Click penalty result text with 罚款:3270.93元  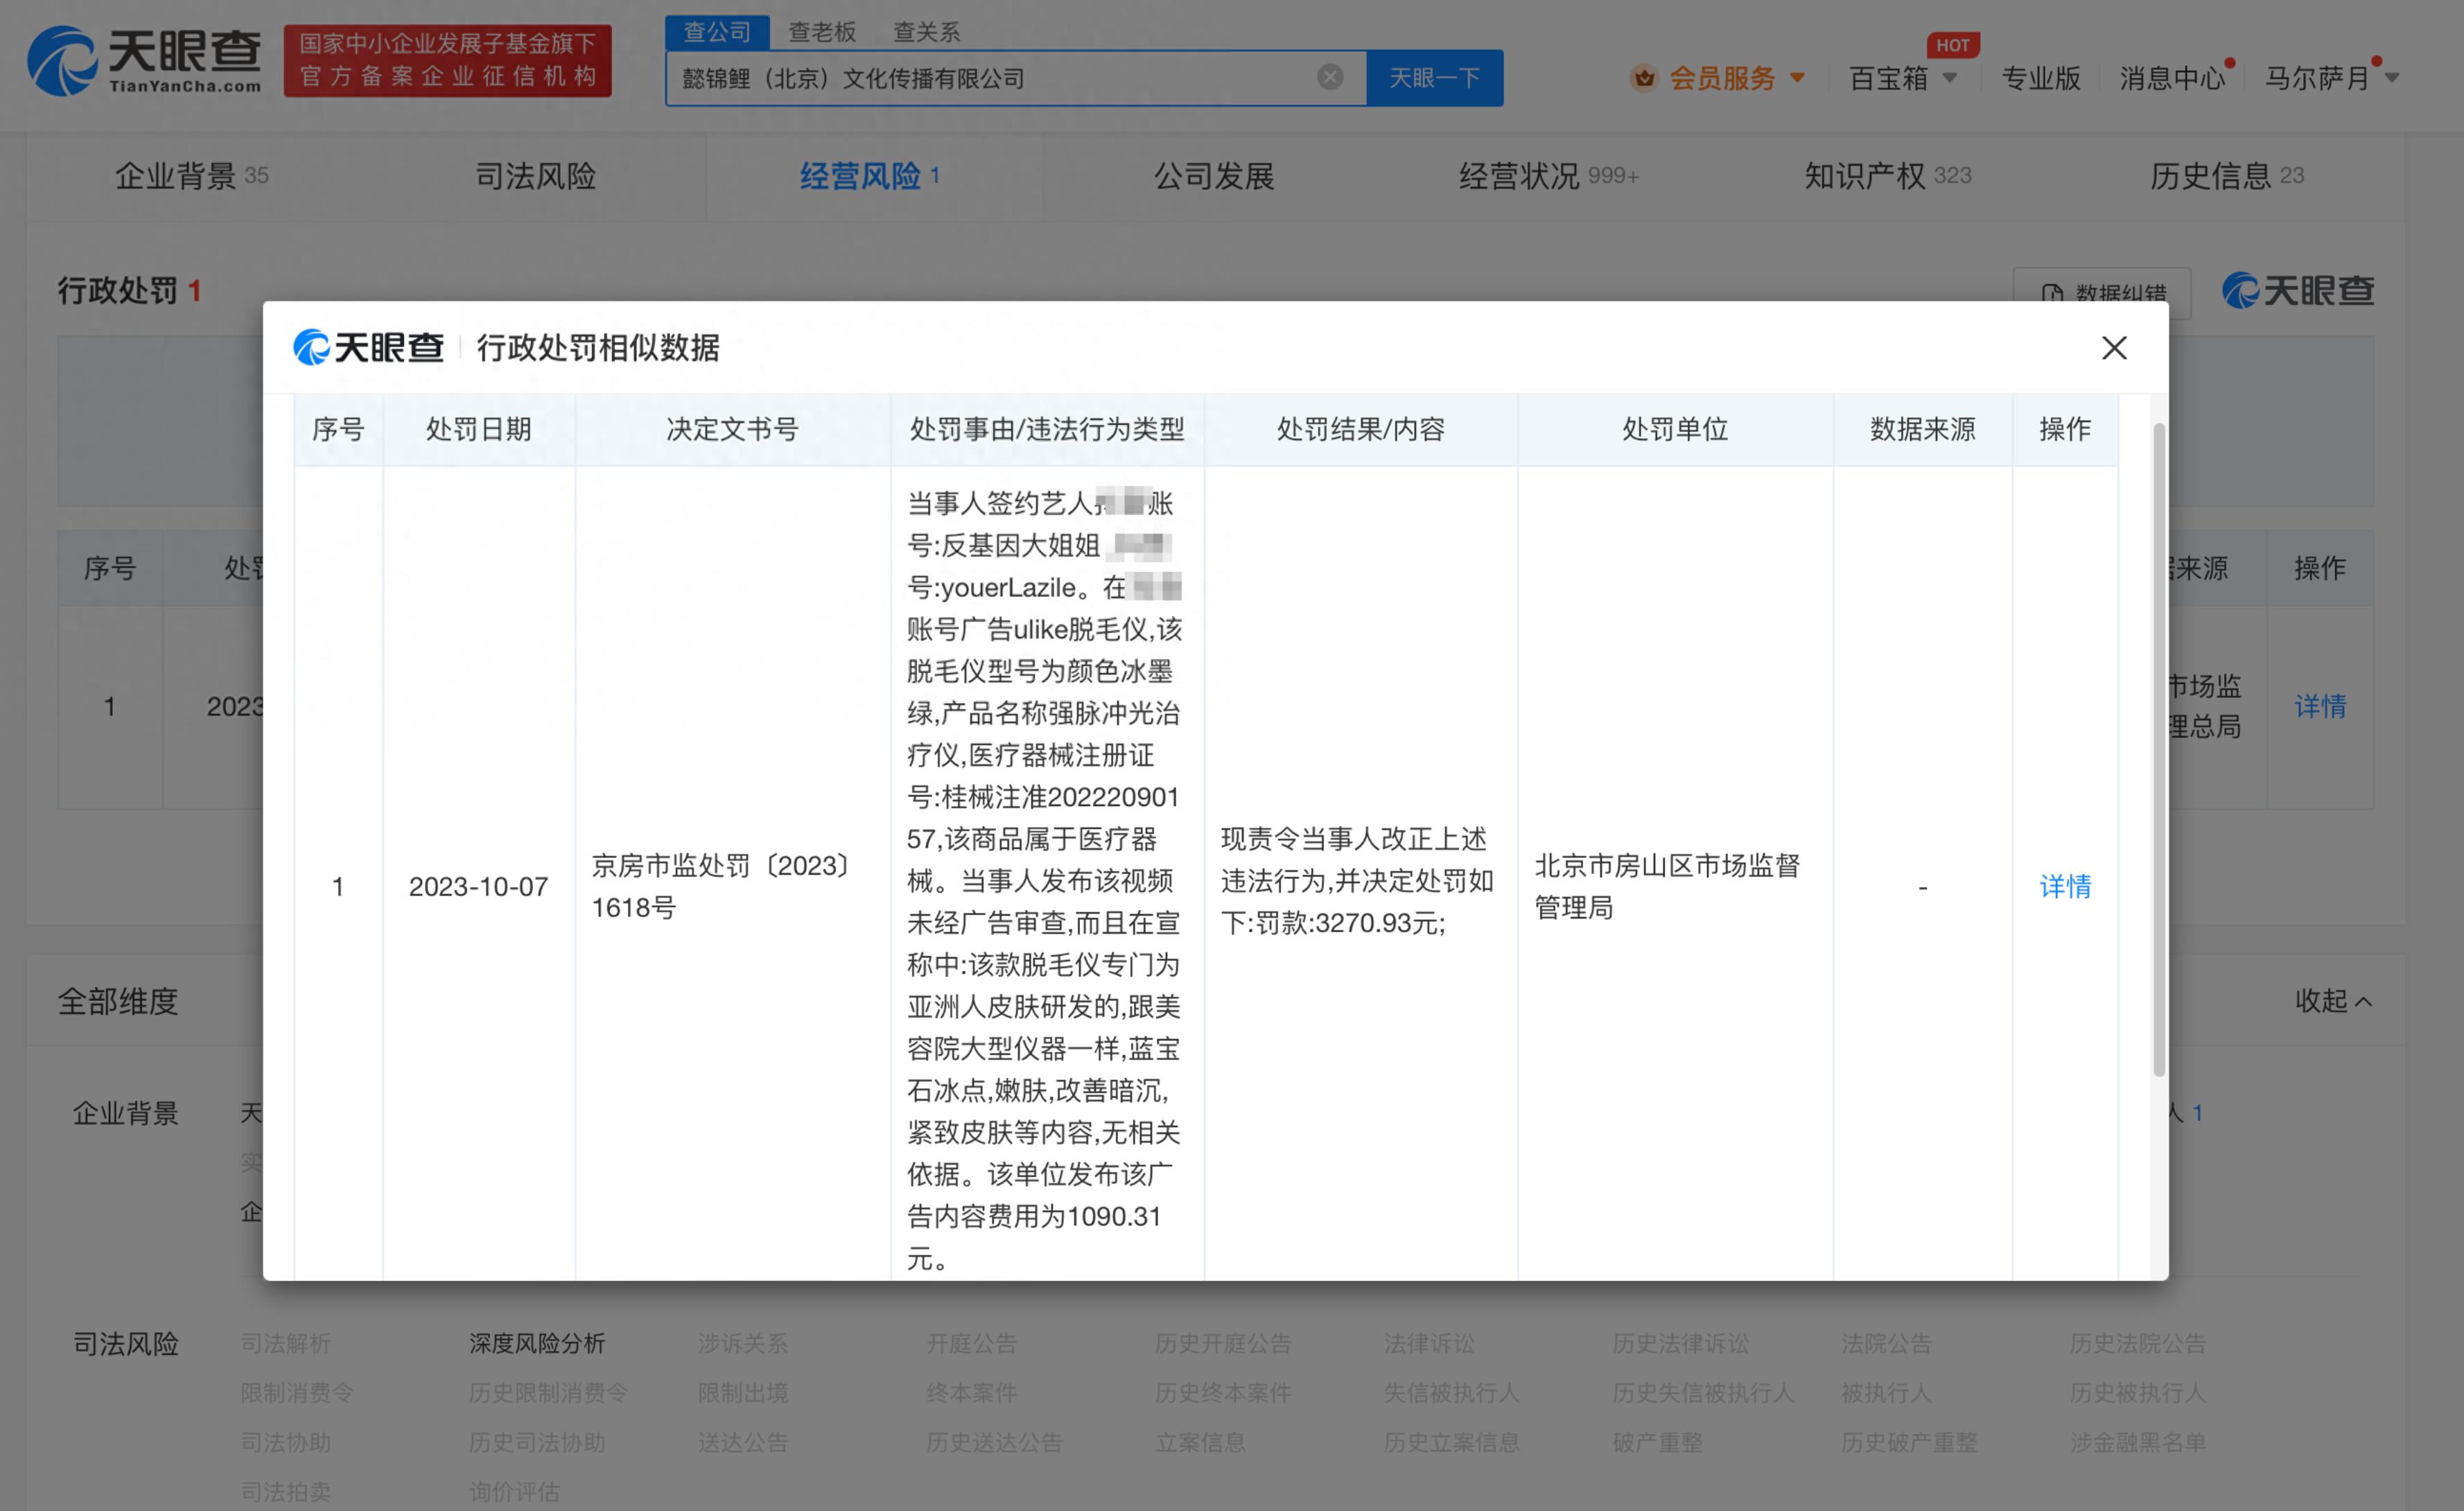click(1357, 880)
